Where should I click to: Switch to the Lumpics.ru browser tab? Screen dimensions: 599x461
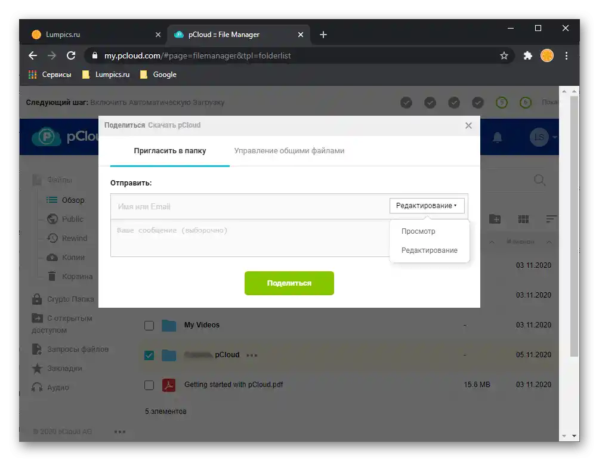tap(92, 35)
